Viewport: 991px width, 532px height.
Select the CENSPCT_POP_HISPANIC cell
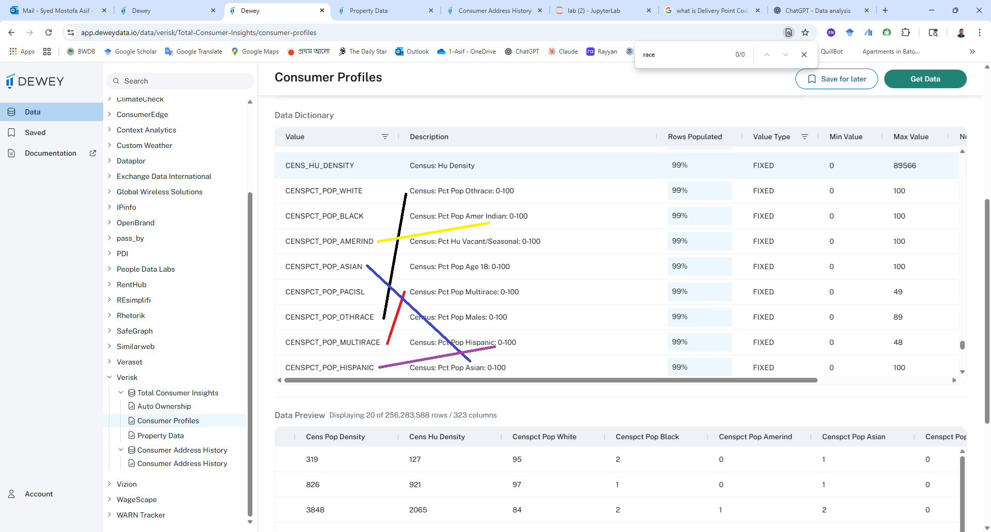(329, 368)
